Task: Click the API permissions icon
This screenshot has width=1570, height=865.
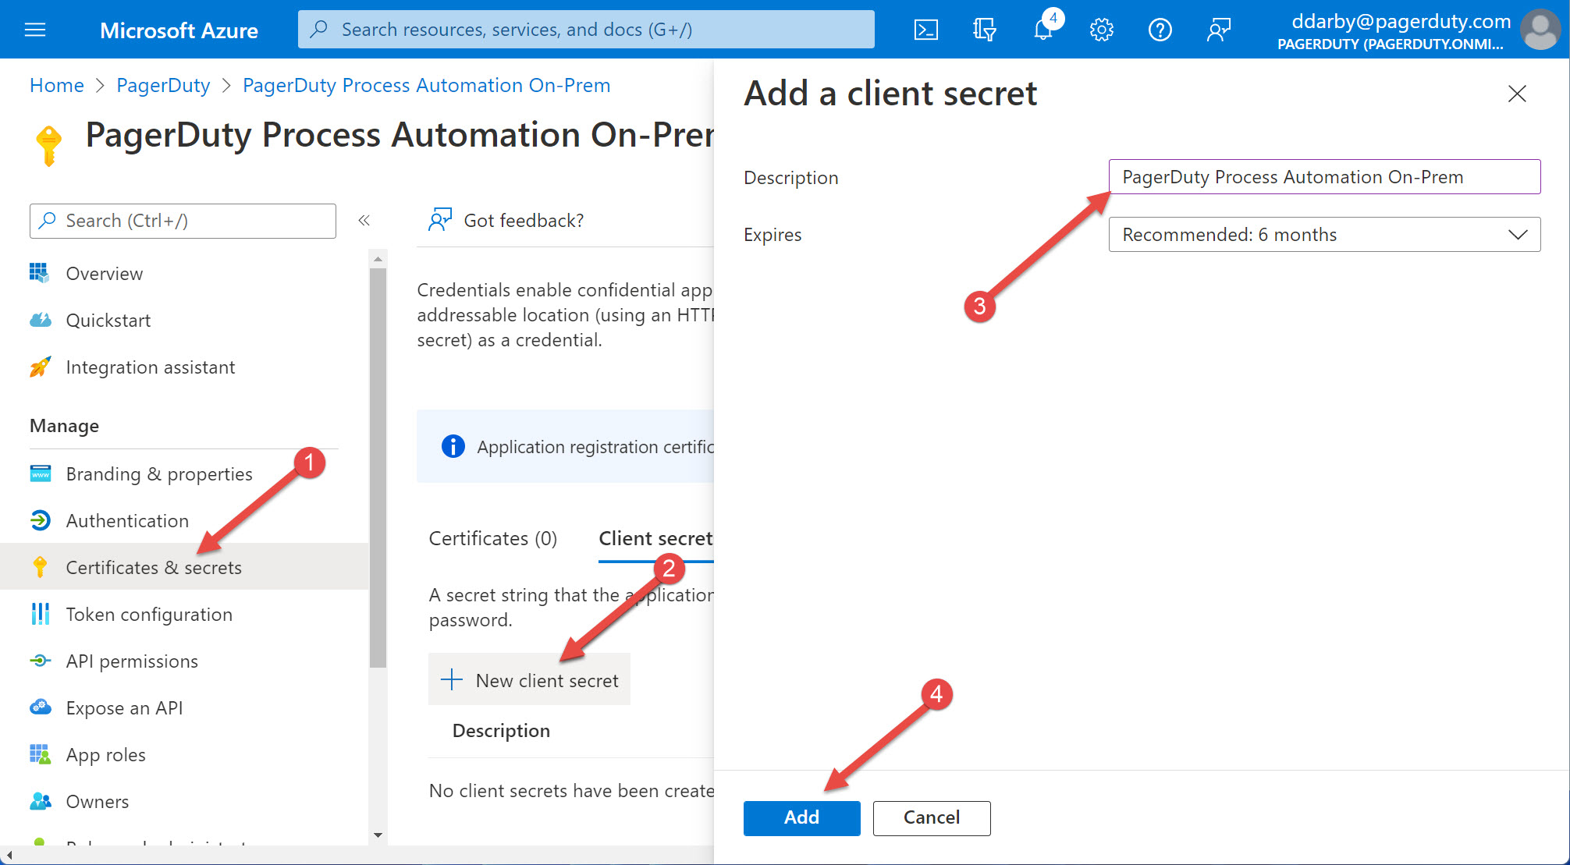Action: coord(40,661)
